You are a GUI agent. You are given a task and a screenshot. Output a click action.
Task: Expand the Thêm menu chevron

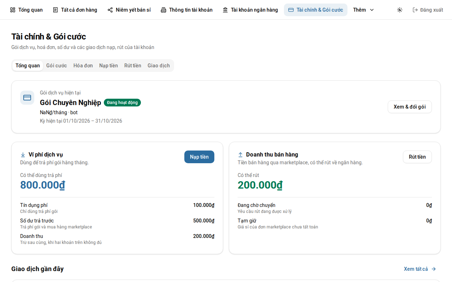pos(372,10)
